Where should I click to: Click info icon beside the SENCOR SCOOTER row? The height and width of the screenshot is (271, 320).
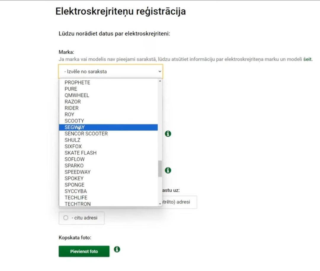(168, 134)
